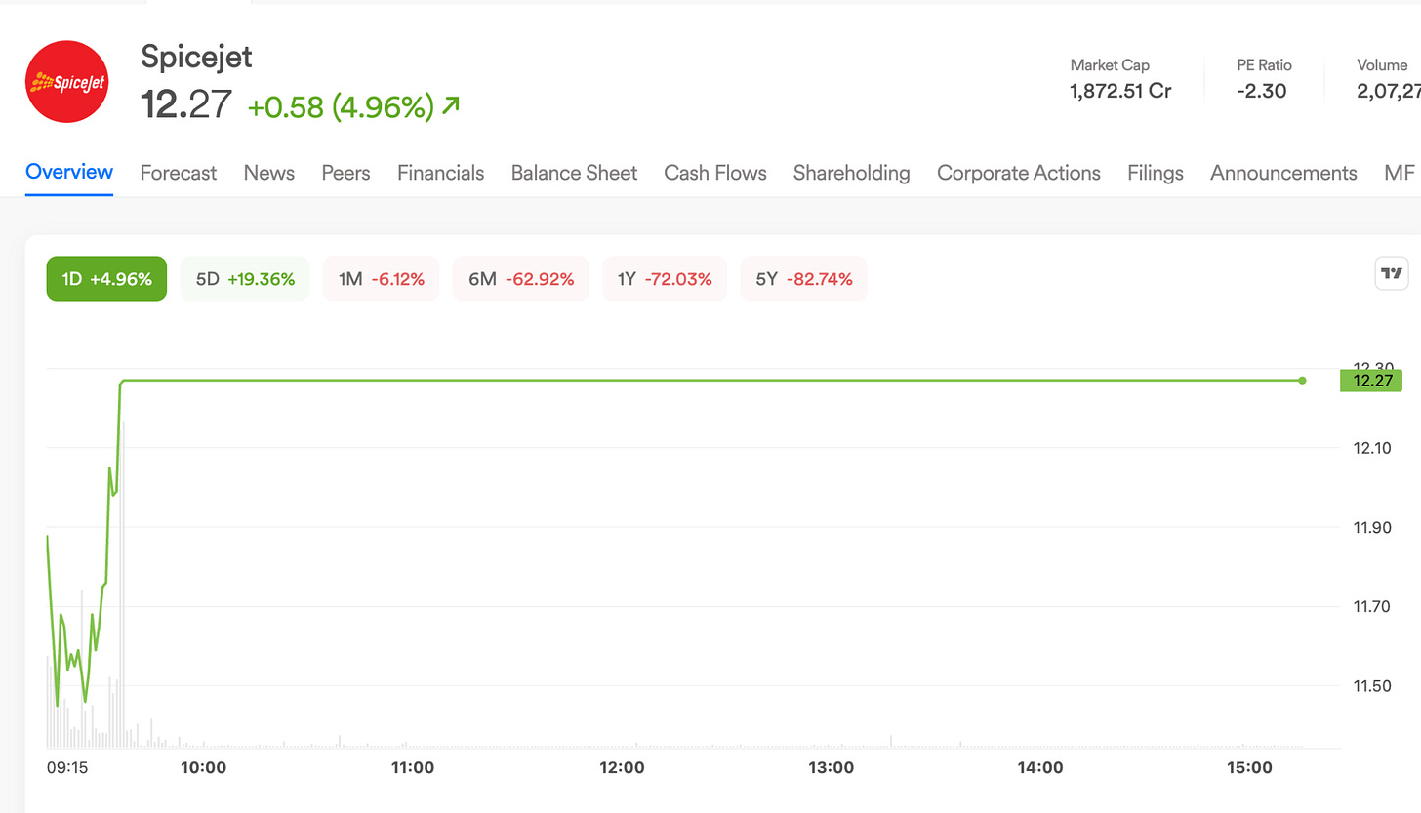Click the 10:00 time axis label

click(204, 768)
